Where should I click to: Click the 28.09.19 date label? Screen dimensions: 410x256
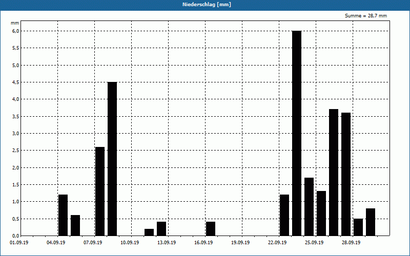coord(351,243)
